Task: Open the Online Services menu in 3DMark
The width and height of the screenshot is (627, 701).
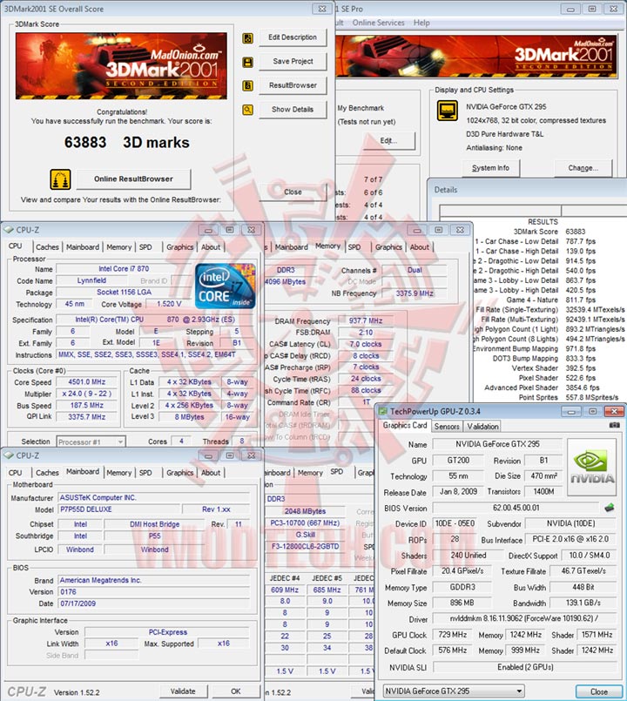Action: pos(378,23)
